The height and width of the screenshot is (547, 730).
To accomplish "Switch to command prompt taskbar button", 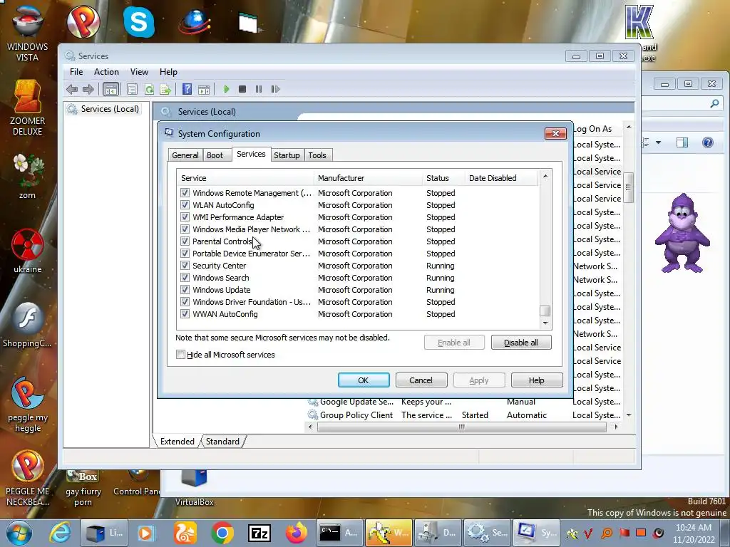I will coord(339,533).
